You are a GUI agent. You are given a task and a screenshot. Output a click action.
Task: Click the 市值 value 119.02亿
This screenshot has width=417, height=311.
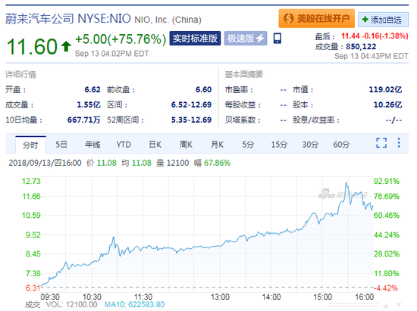point(385,90)
